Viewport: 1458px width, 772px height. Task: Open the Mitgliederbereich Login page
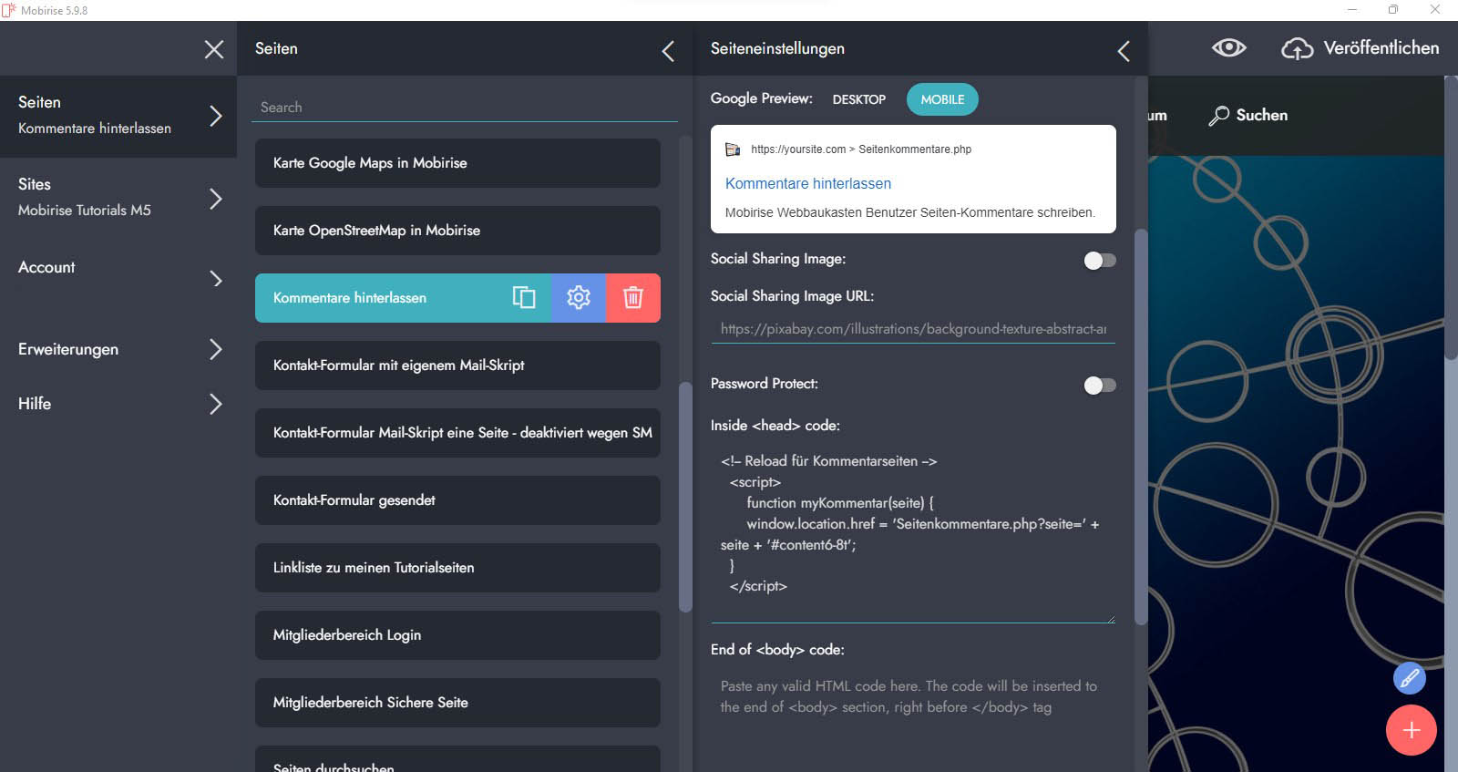(x=457, y=635)
